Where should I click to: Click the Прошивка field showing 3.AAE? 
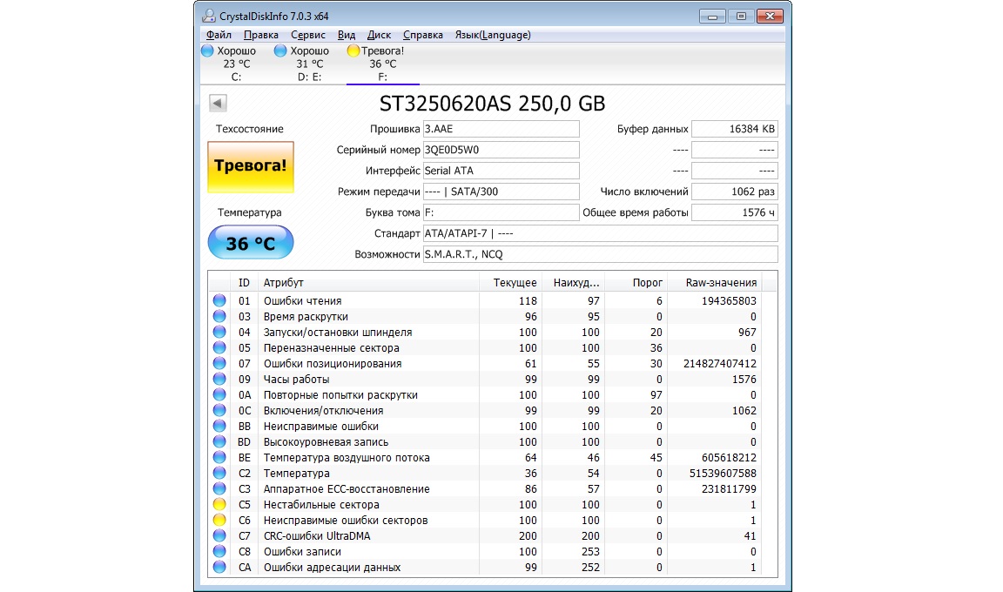pyautogui.click(x=501, y=129)
